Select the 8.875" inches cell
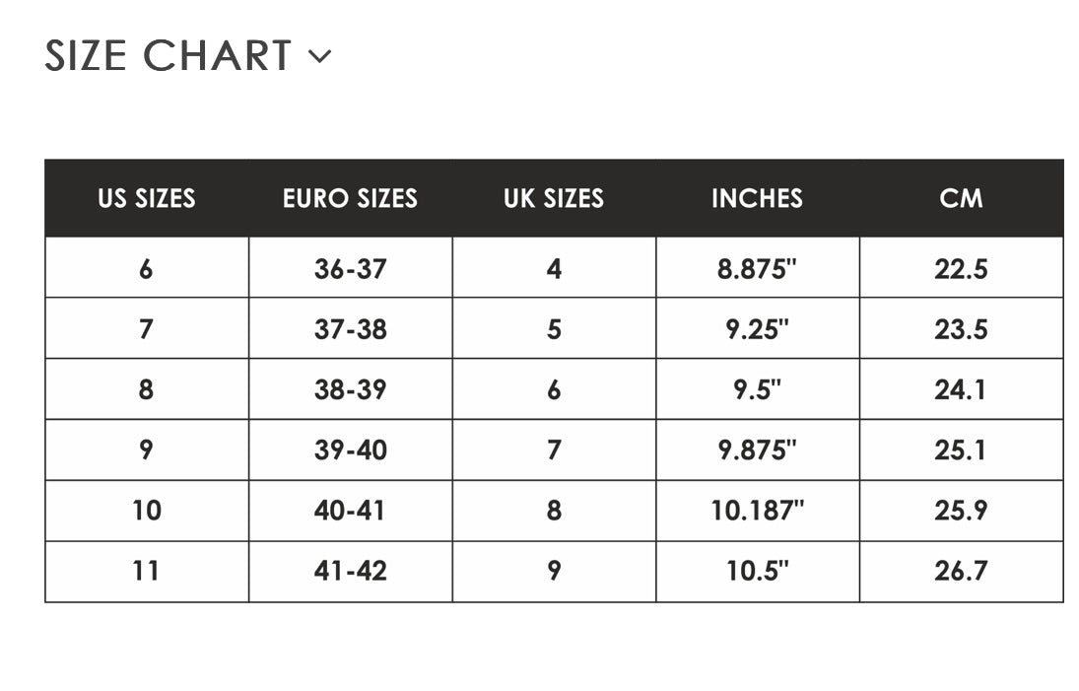The image size is (1079, 691). click(757, 268)
